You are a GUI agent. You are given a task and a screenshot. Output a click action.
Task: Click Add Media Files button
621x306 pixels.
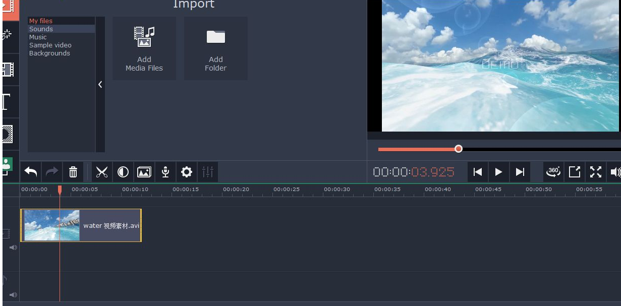tap(144, 48)
